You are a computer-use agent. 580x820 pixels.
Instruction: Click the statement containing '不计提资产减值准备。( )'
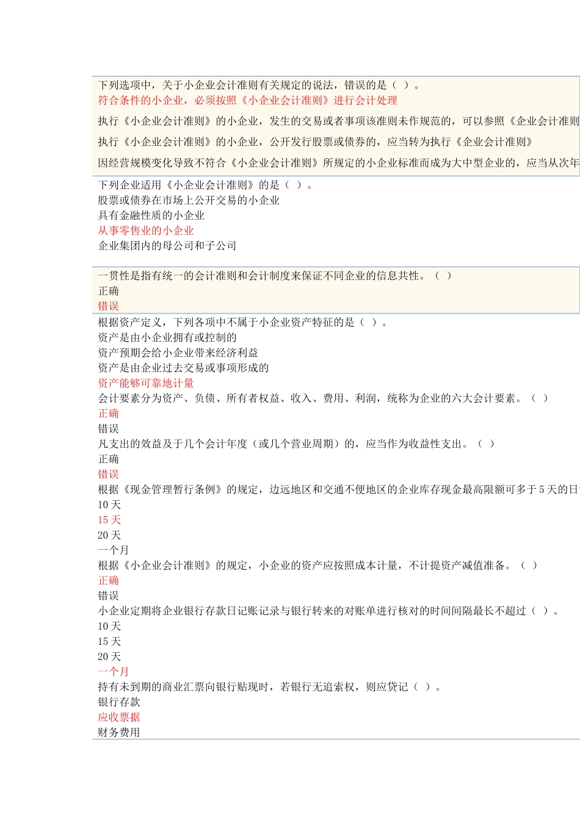tap(317, 566)
